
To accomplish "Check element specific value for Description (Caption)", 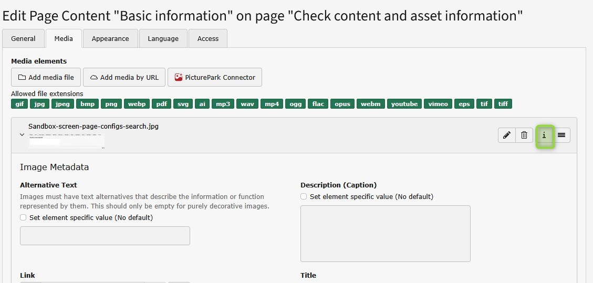I will (304, 197).
